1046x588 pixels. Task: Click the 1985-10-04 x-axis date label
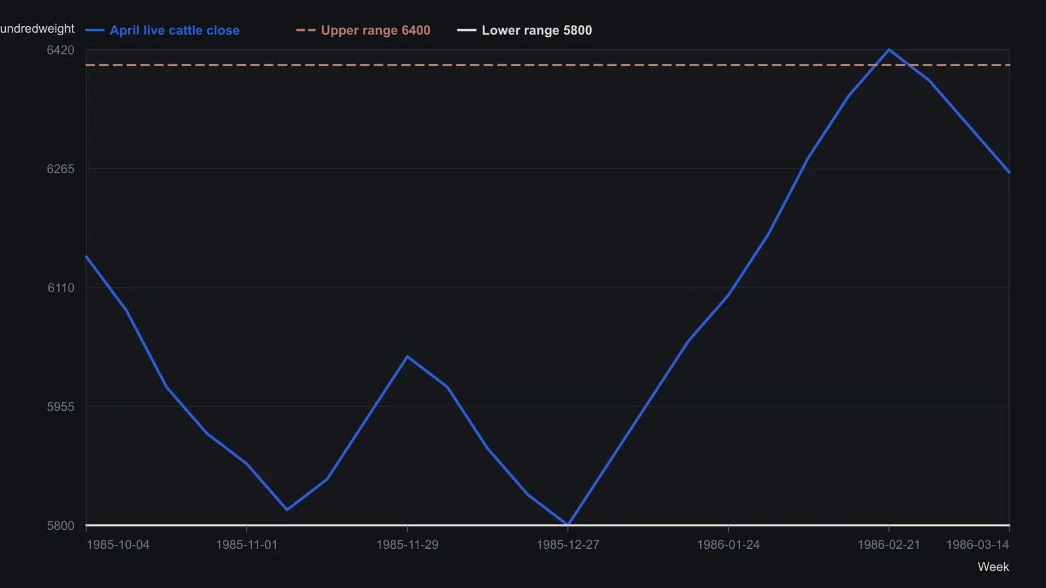(x=118, y=544)
